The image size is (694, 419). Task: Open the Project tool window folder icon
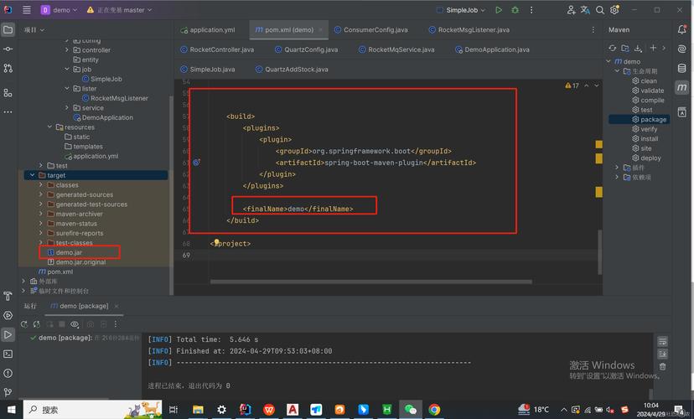pos(8,29)
